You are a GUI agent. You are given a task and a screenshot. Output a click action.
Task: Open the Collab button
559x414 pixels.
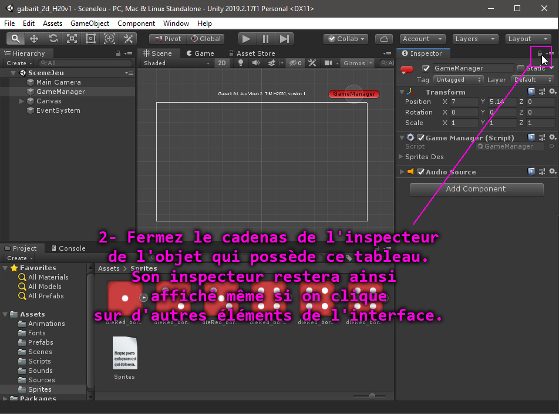[x=345, y=39]
